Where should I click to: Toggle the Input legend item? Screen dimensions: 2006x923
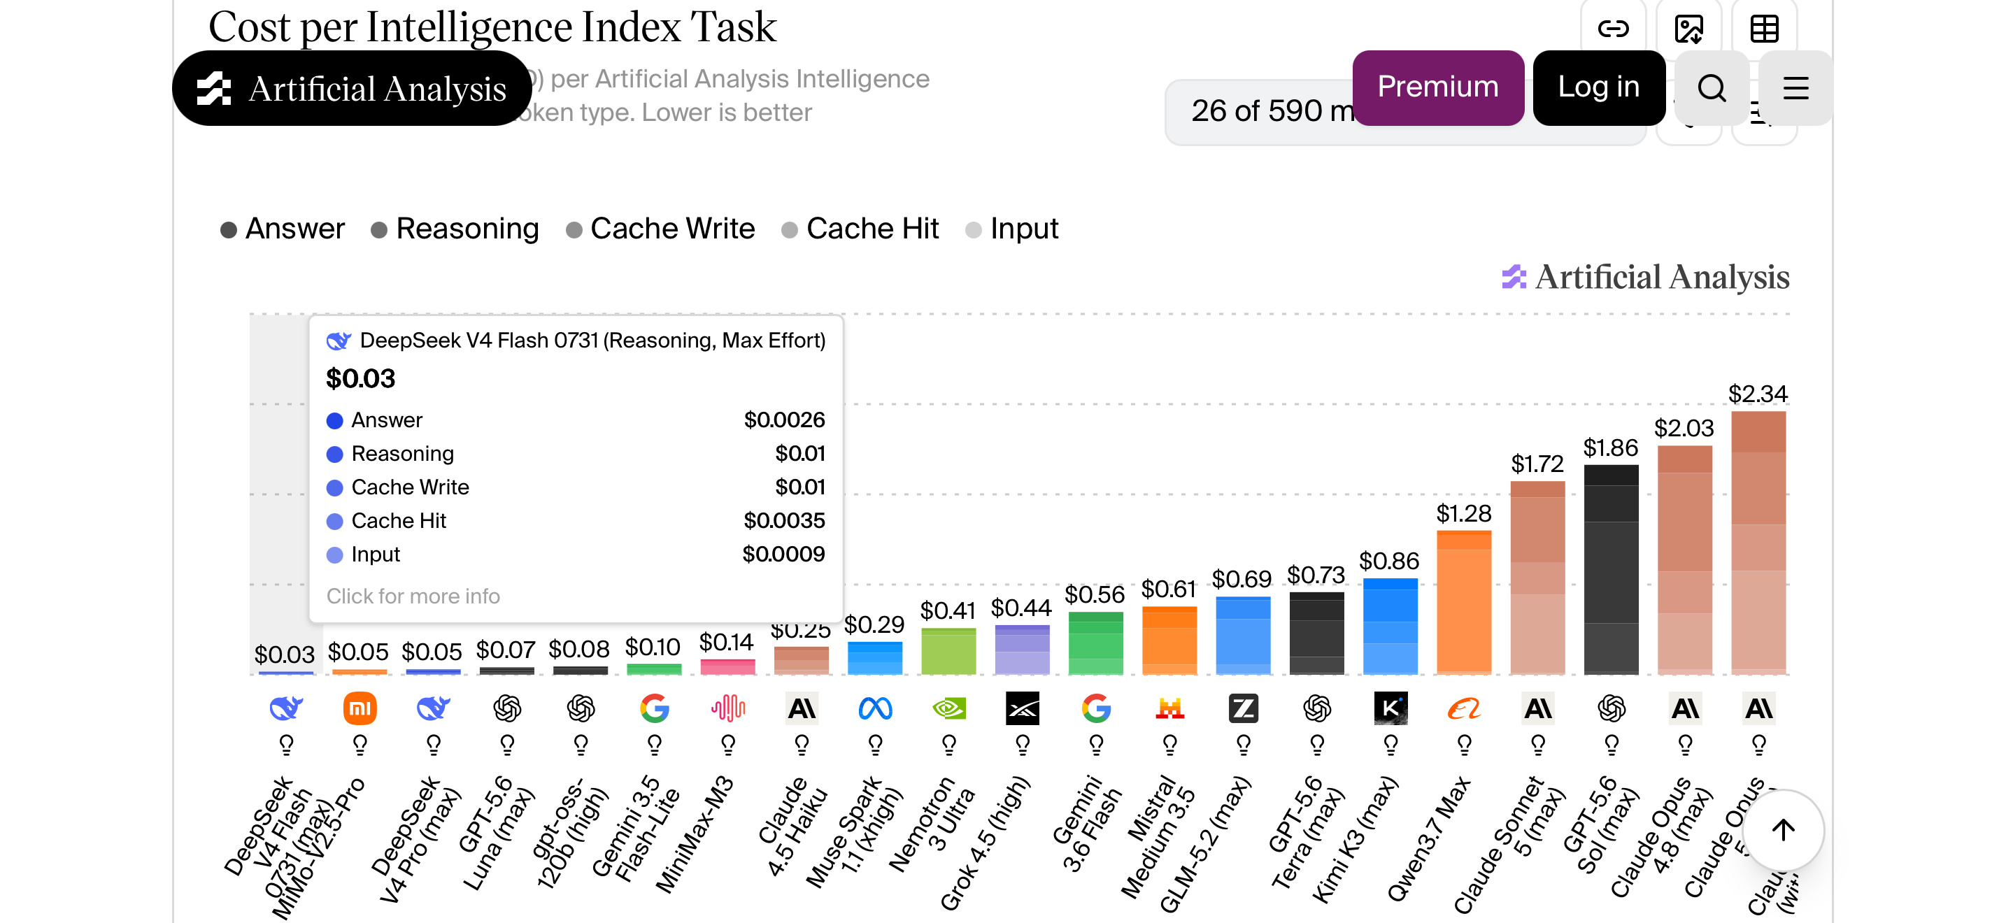pyautogui.click(x=1011, y=229)
